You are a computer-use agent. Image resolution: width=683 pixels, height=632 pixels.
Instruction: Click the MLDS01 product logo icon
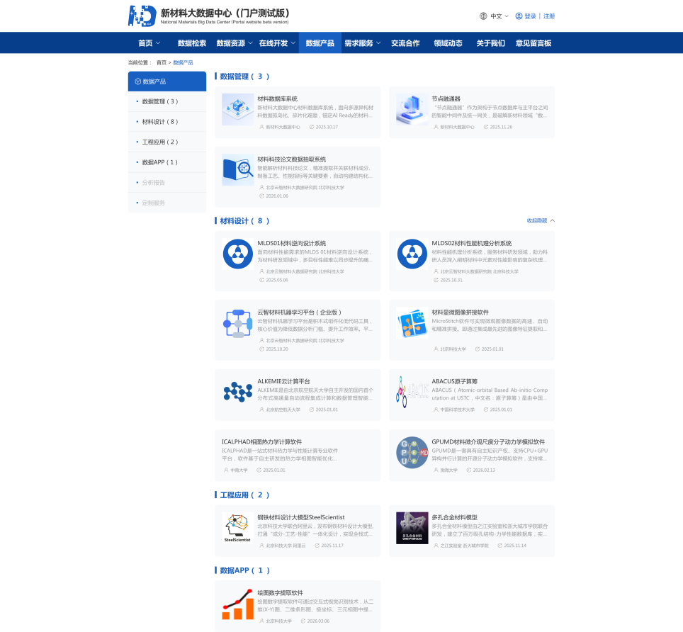point(237,254)
